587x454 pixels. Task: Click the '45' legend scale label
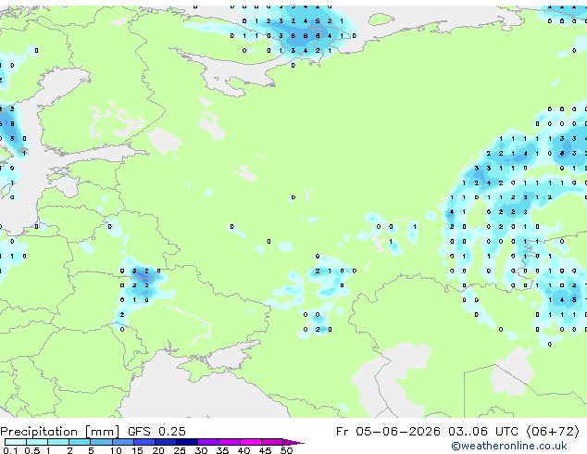265,450
